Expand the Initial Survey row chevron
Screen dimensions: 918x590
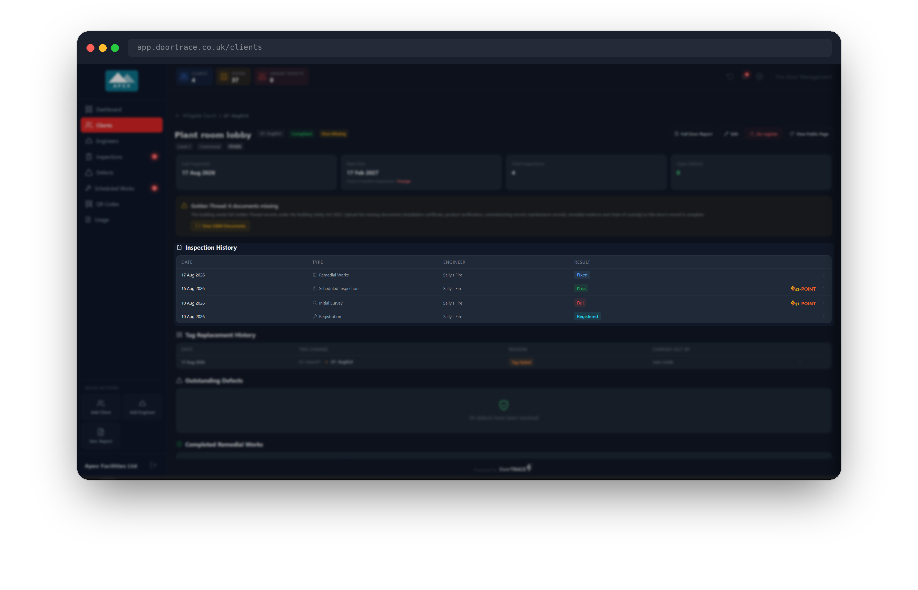823,303
